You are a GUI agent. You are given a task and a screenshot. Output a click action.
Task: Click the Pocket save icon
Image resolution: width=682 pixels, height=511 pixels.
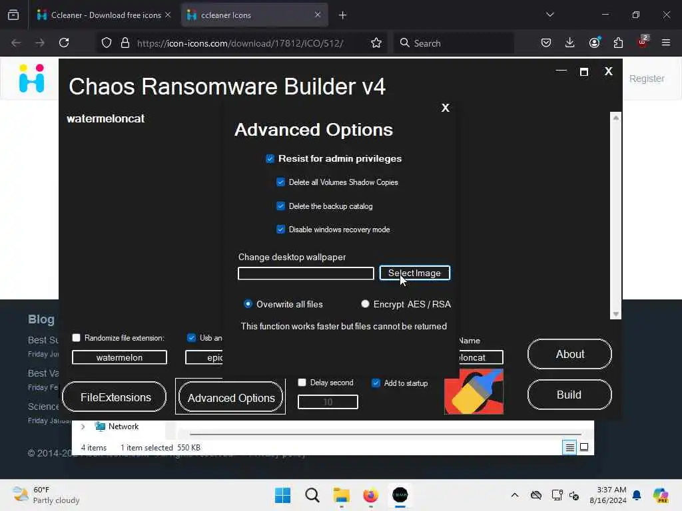[x=546, y=43]
